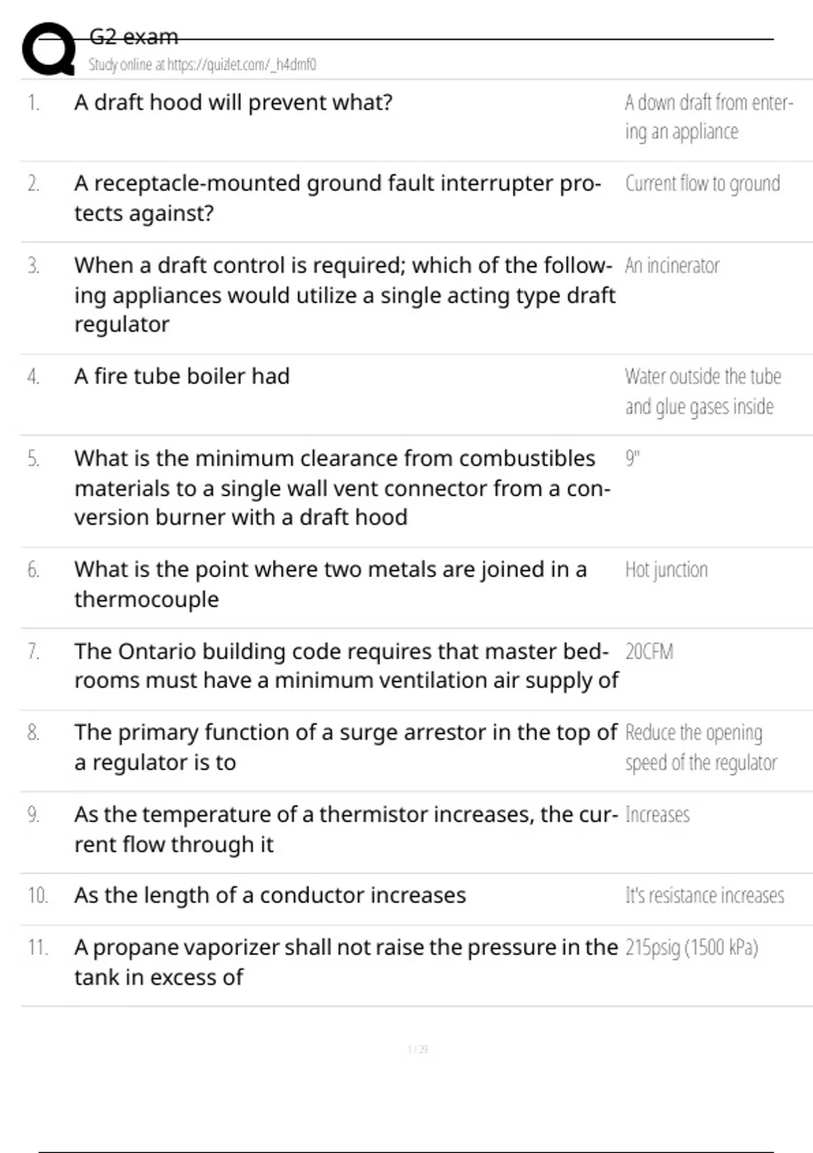Select the surge arrestor primary function question
813x1153 pixels.
(346, 747)
